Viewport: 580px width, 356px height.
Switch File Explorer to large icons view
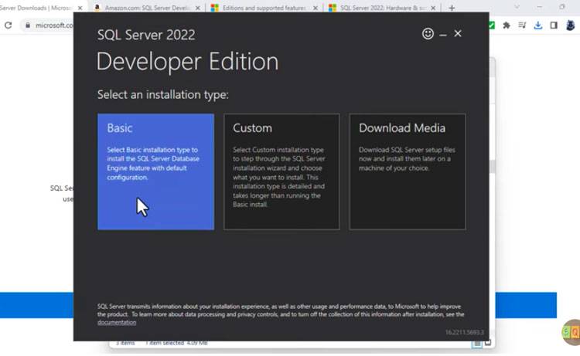pyautogui.click(x=488, y=343)
